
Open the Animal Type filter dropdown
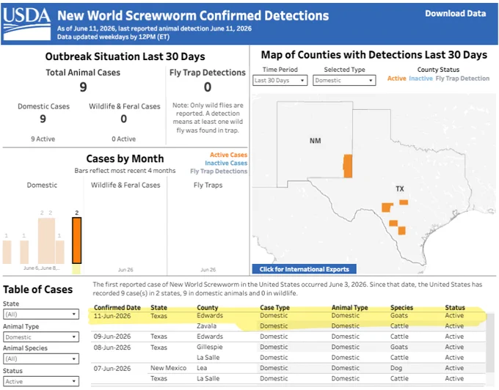coord(41,337)
